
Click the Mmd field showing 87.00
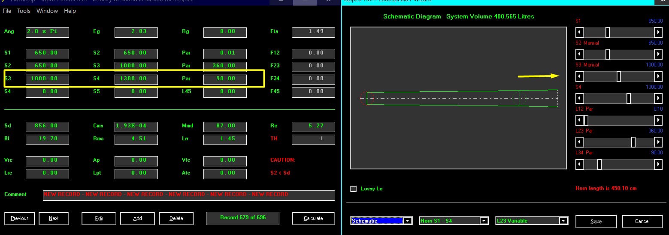click(225, 127)
